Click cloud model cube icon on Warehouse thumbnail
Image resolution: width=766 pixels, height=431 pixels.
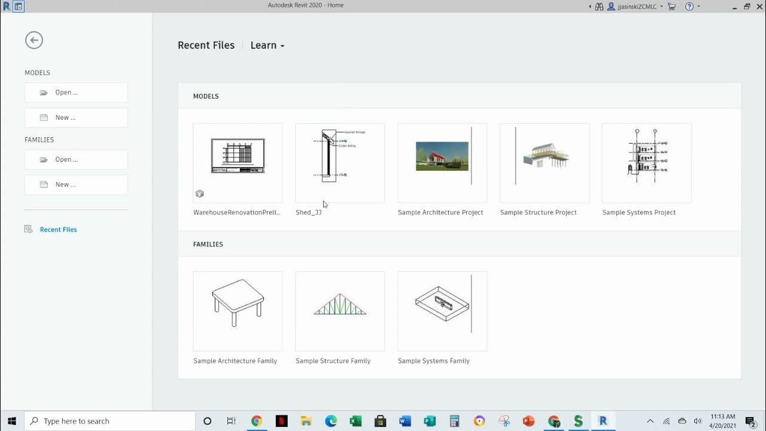tap(200, 193)
